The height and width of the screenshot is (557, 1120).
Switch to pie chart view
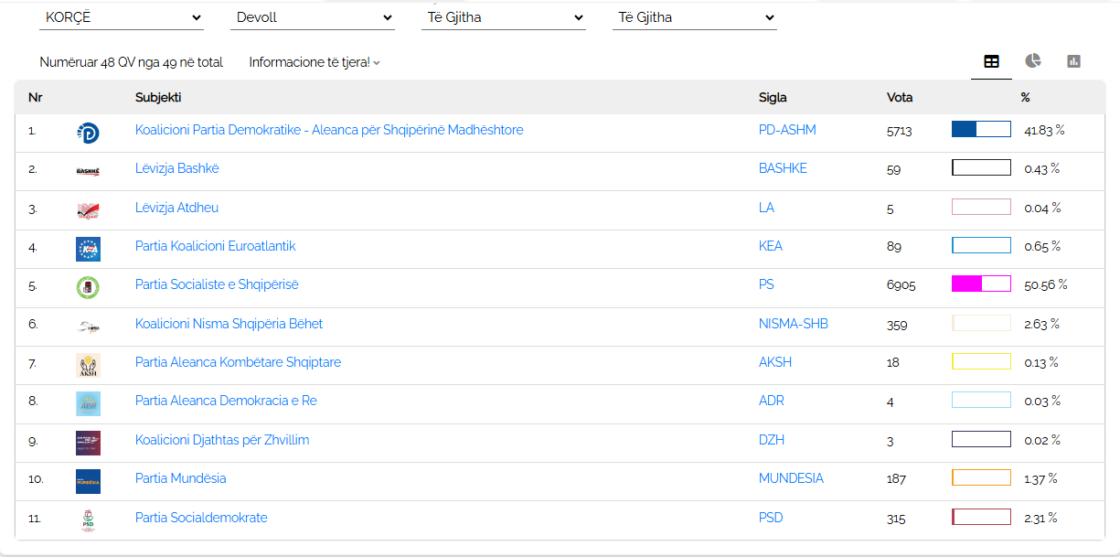[x=1032, y=61]
